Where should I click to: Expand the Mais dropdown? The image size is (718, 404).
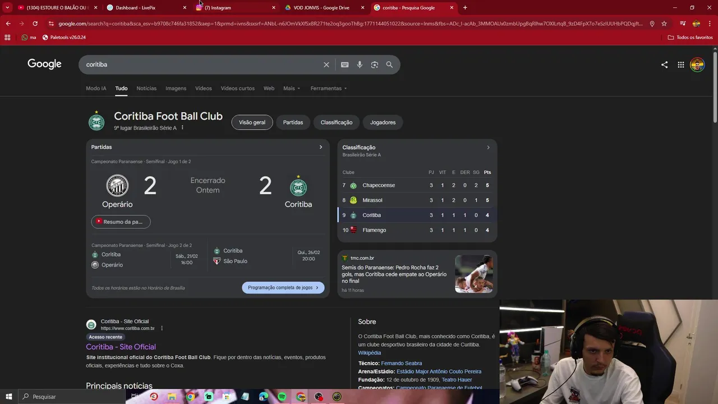click(292, 88)
